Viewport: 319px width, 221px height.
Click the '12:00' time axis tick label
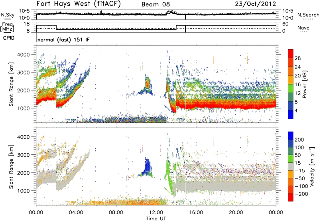tap(156, 213)
